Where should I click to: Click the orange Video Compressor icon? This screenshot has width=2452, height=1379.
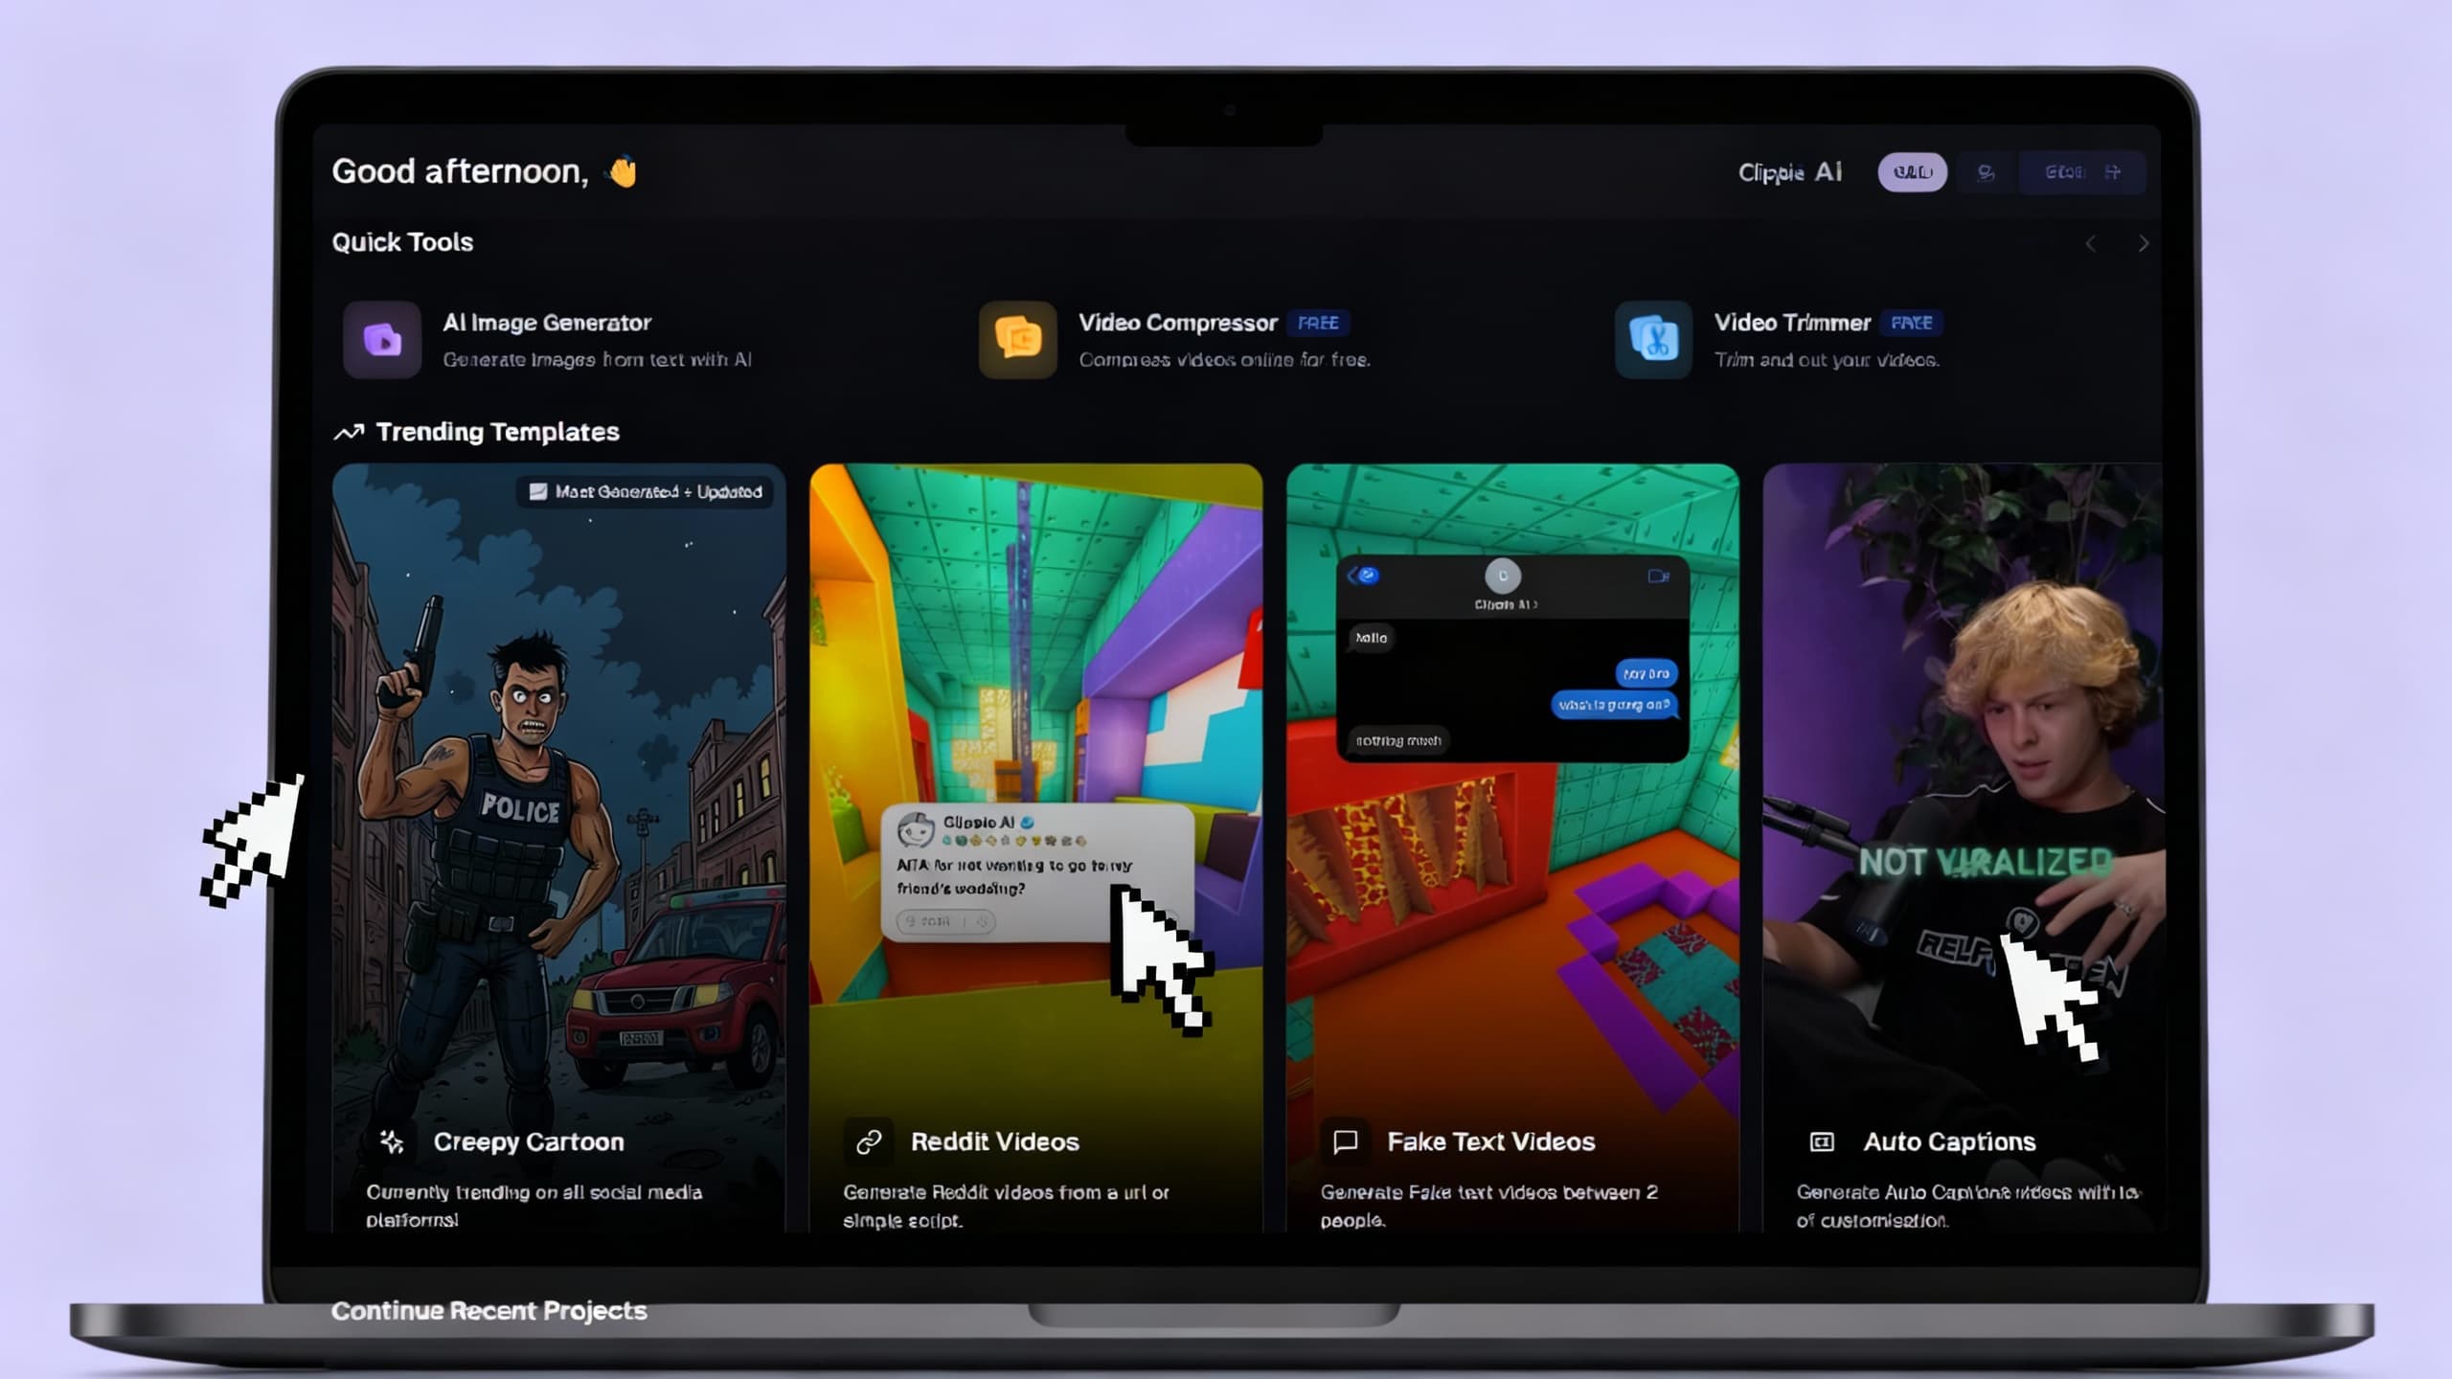coord(1017,340)
